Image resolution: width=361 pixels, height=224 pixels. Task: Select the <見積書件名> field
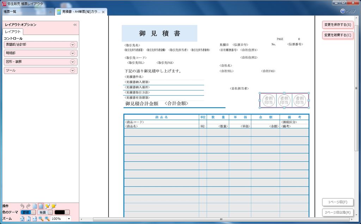pos(134,77)
